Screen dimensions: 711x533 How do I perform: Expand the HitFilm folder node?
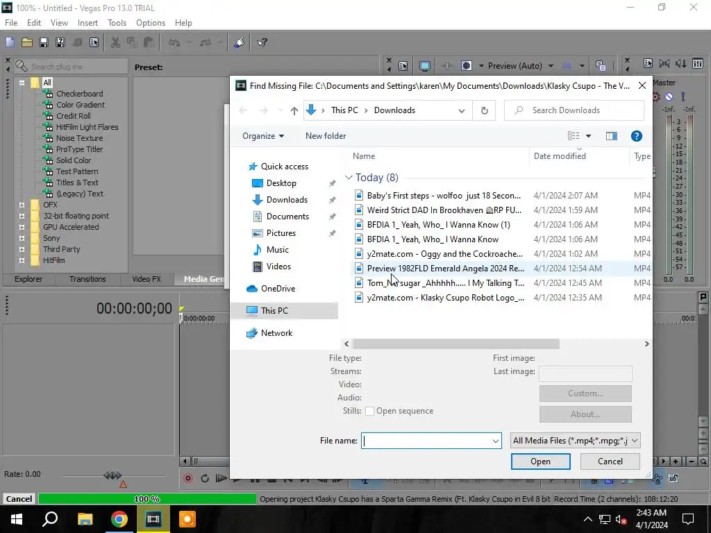pyautogui.click(x=22, y=261)
